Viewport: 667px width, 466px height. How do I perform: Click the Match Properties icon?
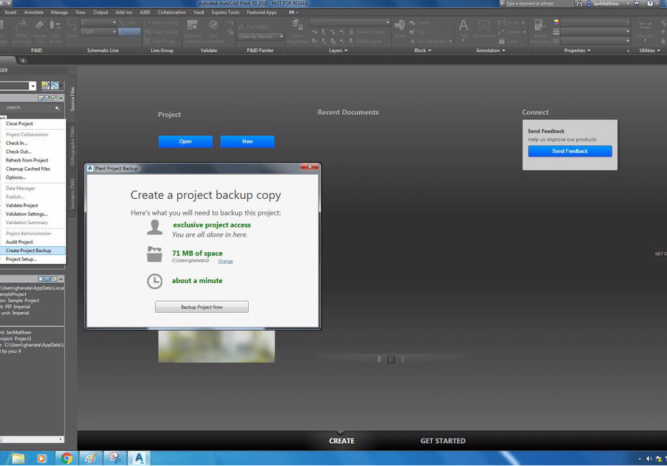[x=540, y=26]
